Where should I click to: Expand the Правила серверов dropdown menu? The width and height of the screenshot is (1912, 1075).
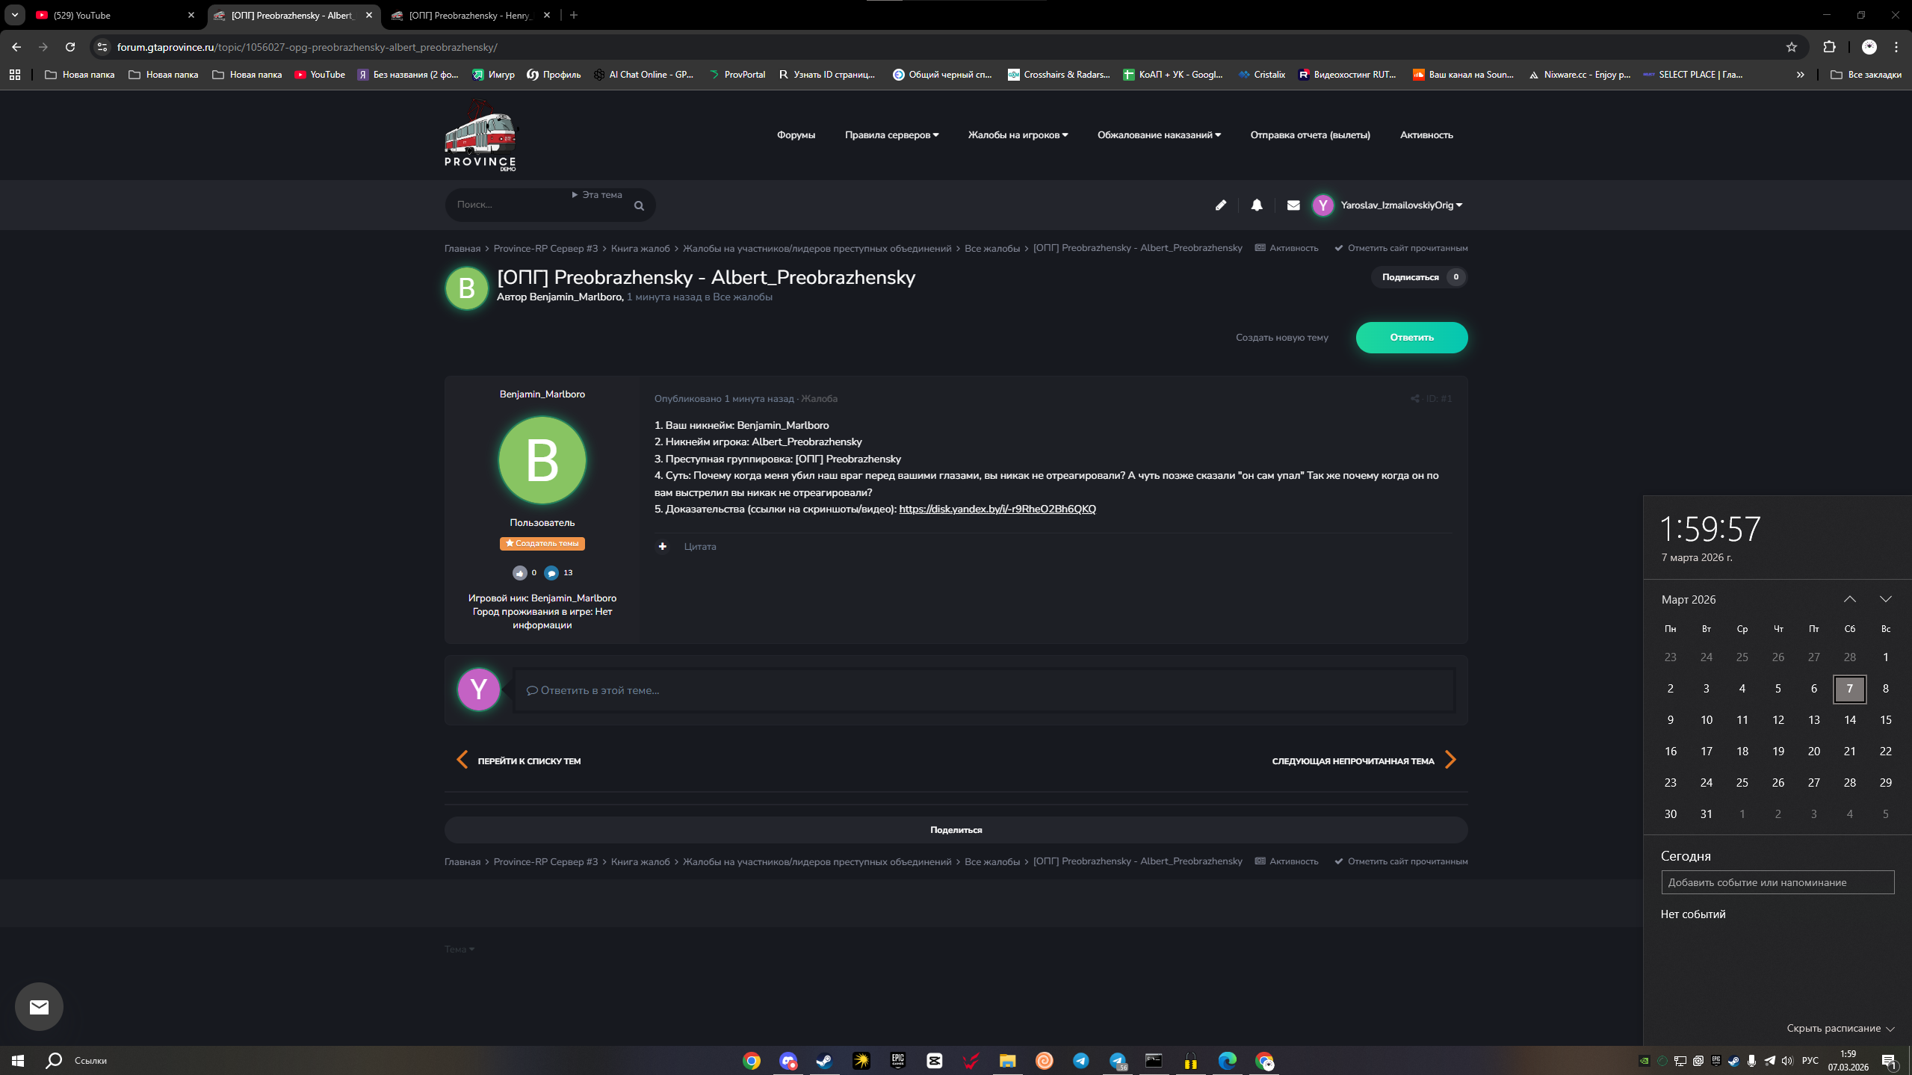(x=891, y=135)
